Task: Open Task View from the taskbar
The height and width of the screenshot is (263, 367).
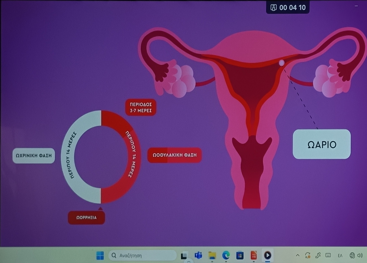Action: click(184, 255)
